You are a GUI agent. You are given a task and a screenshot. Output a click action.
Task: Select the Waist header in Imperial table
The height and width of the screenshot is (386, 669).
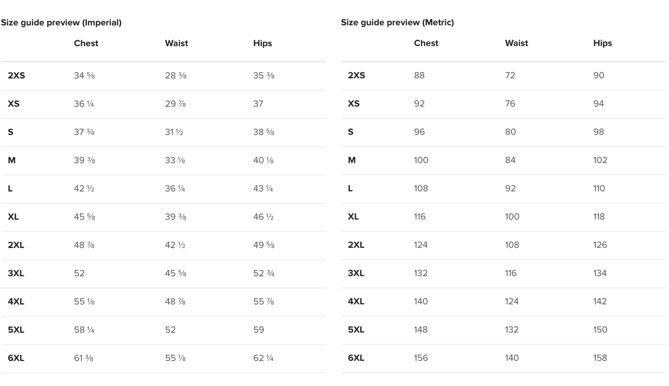coord(176,43)
